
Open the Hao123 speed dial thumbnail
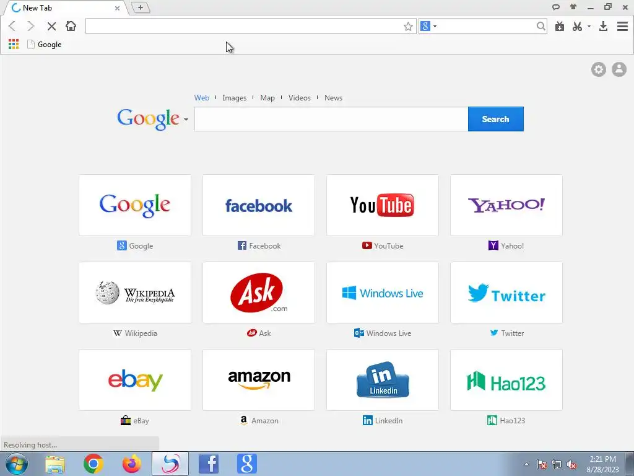coord(506,380)
